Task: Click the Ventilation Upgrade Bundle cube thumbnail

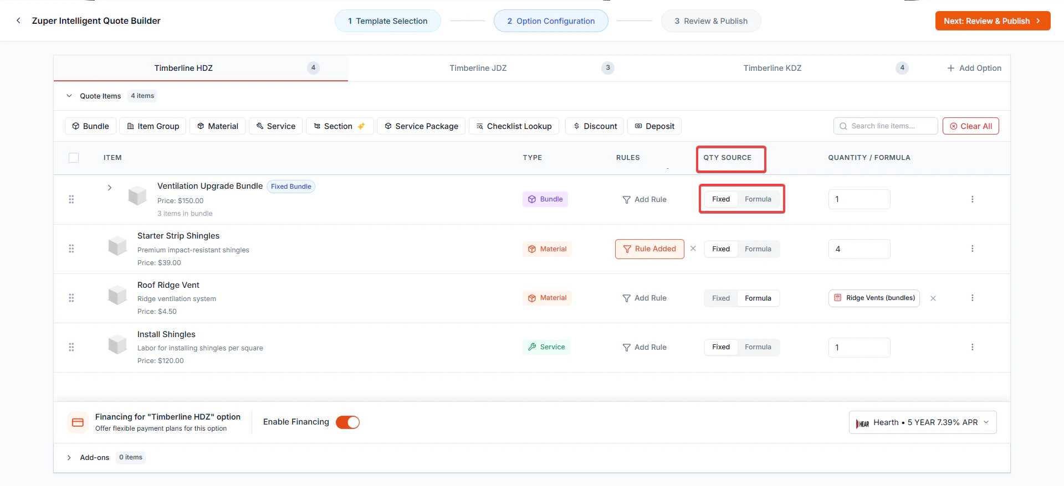Action: click(137, 195)
